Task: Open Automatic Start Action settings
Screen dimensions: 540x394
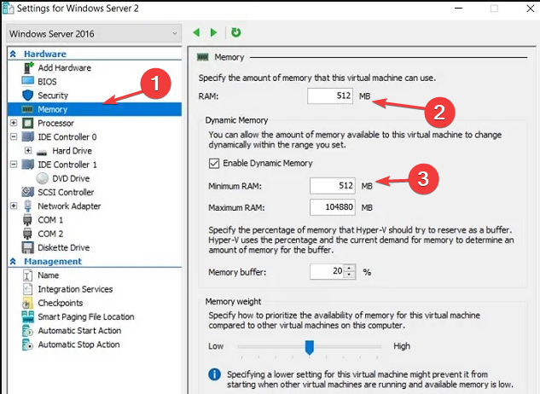Action: pyautogui.click(x=79, y=331)
